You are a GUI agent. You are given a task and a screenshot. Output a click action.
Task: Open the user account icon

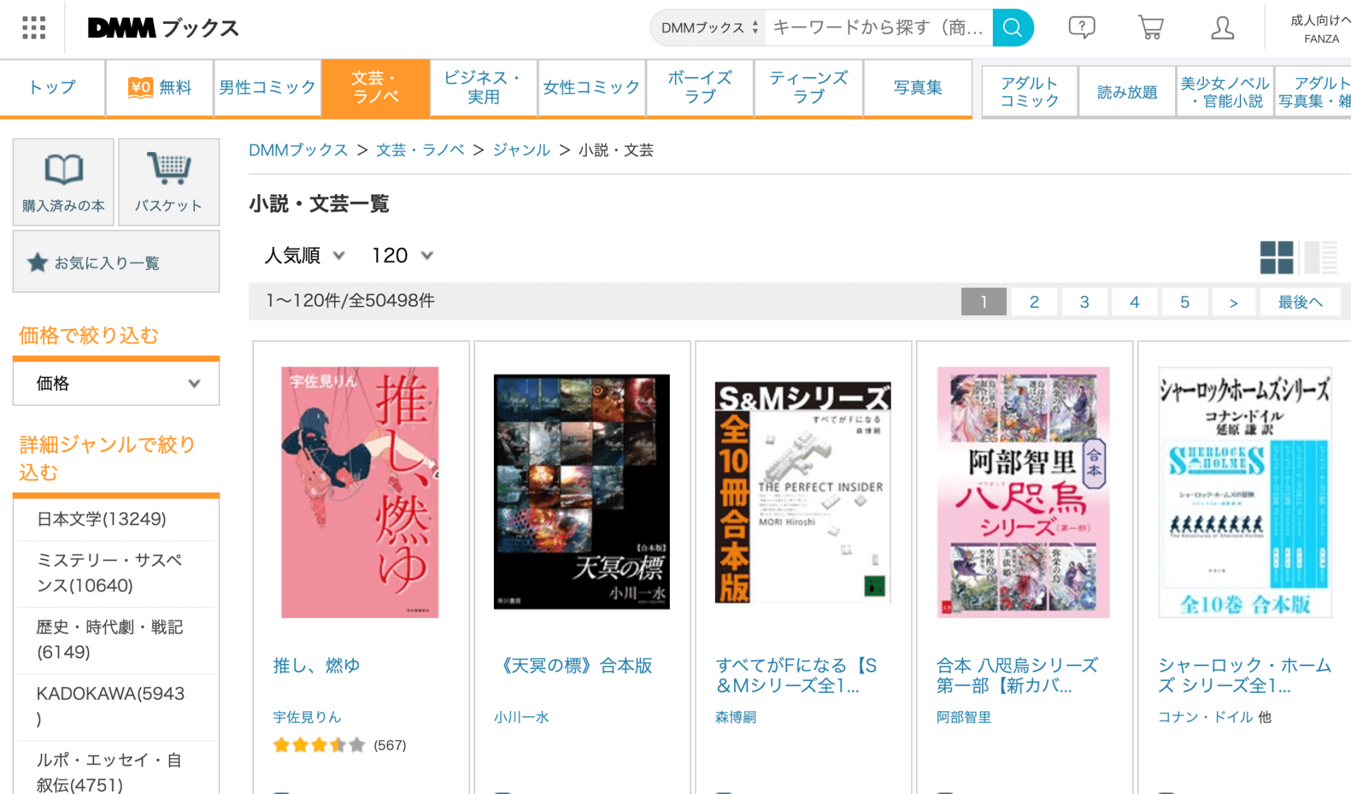(x=1222, y=27)
